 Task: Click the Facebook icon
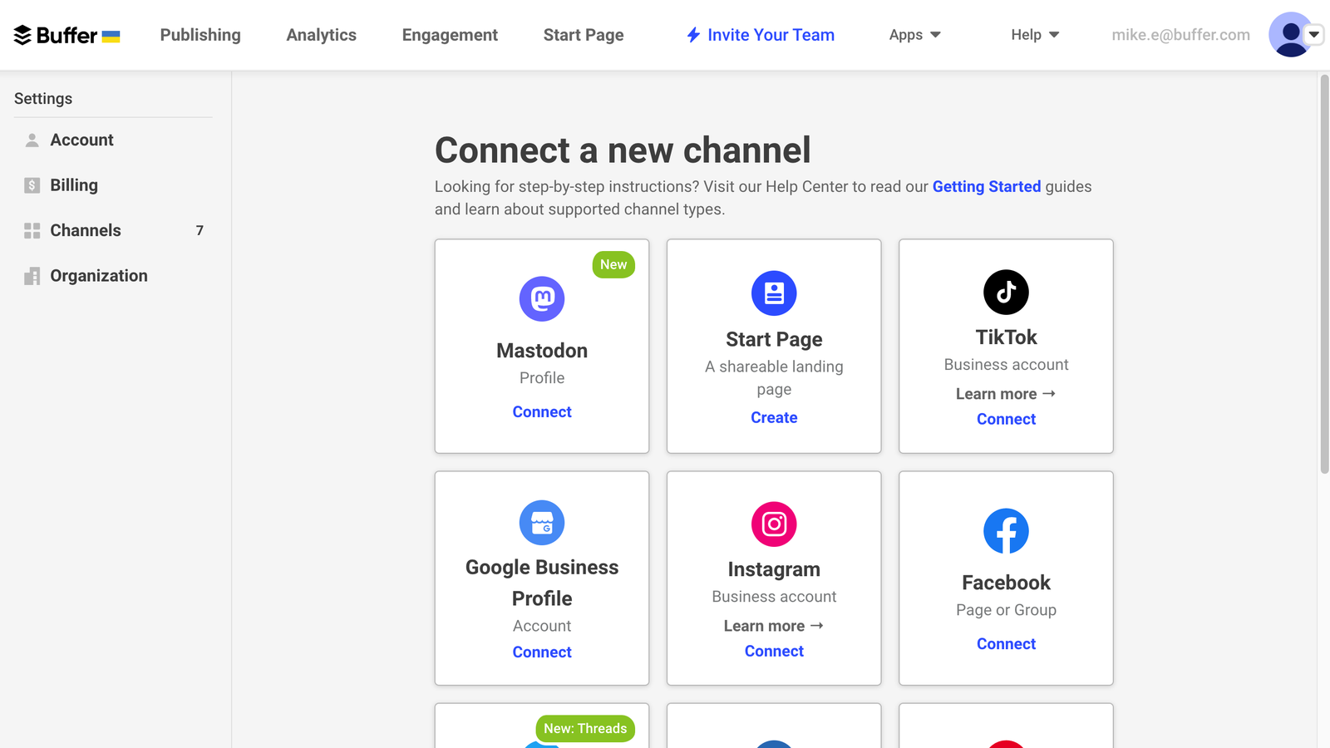coord(1006,530)
